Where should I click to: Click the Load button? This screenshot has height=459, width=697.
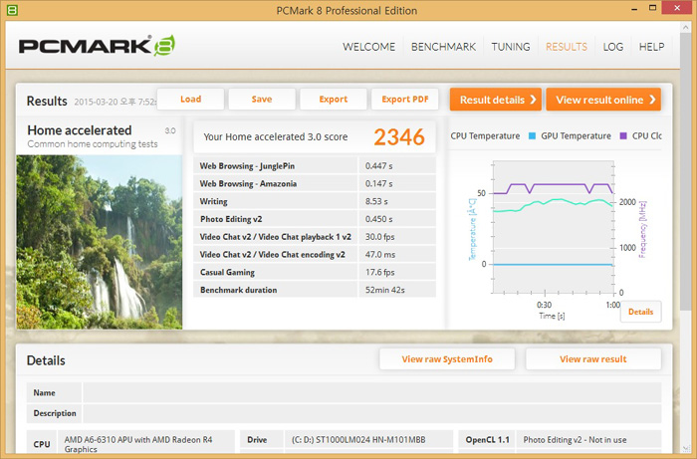pyautogui.click(x=191, y=100)
